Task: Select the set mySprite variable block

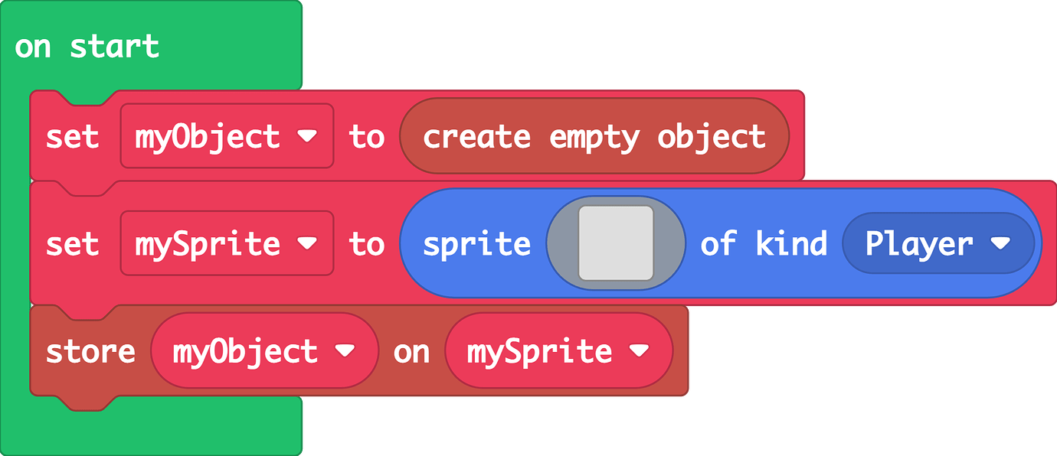Action: (x=73, y=243)
